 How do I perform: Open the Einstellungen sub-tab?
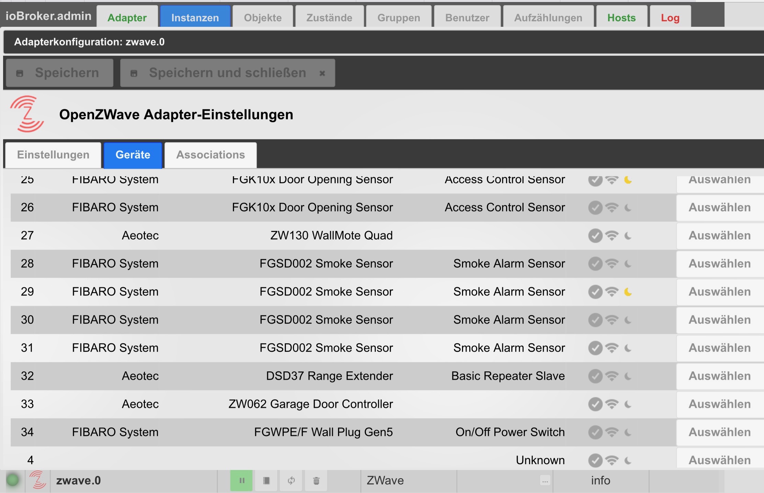pos(53,155)
